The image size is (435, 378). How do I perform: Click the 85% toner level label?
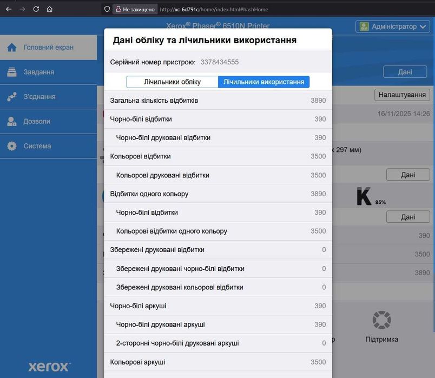tap(380, 202)
